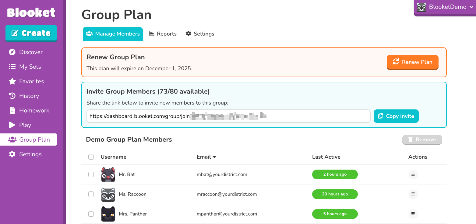Check the select-all members checkbox
Image resolution: width=476 pixels, height=224 pixels.
[91, 157]
